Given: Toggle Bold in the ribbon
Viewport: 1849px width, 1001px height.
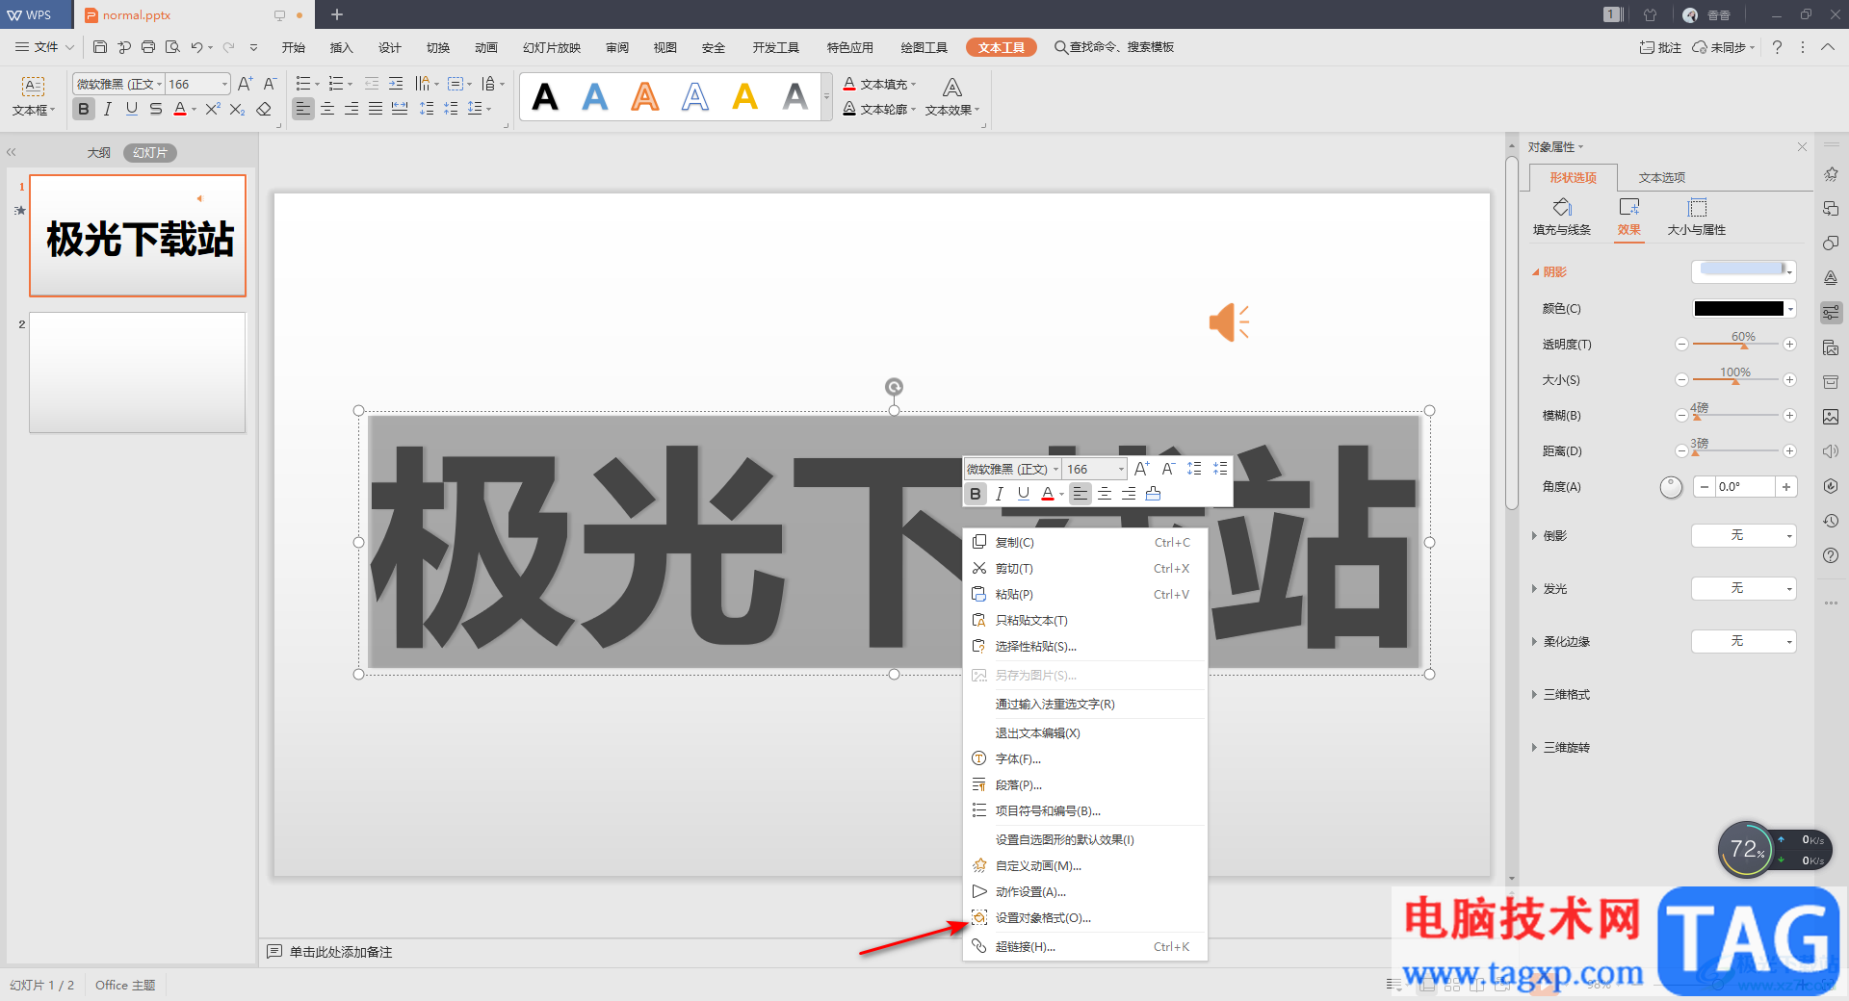Looking at the screenshot, I should coord(84,109).
